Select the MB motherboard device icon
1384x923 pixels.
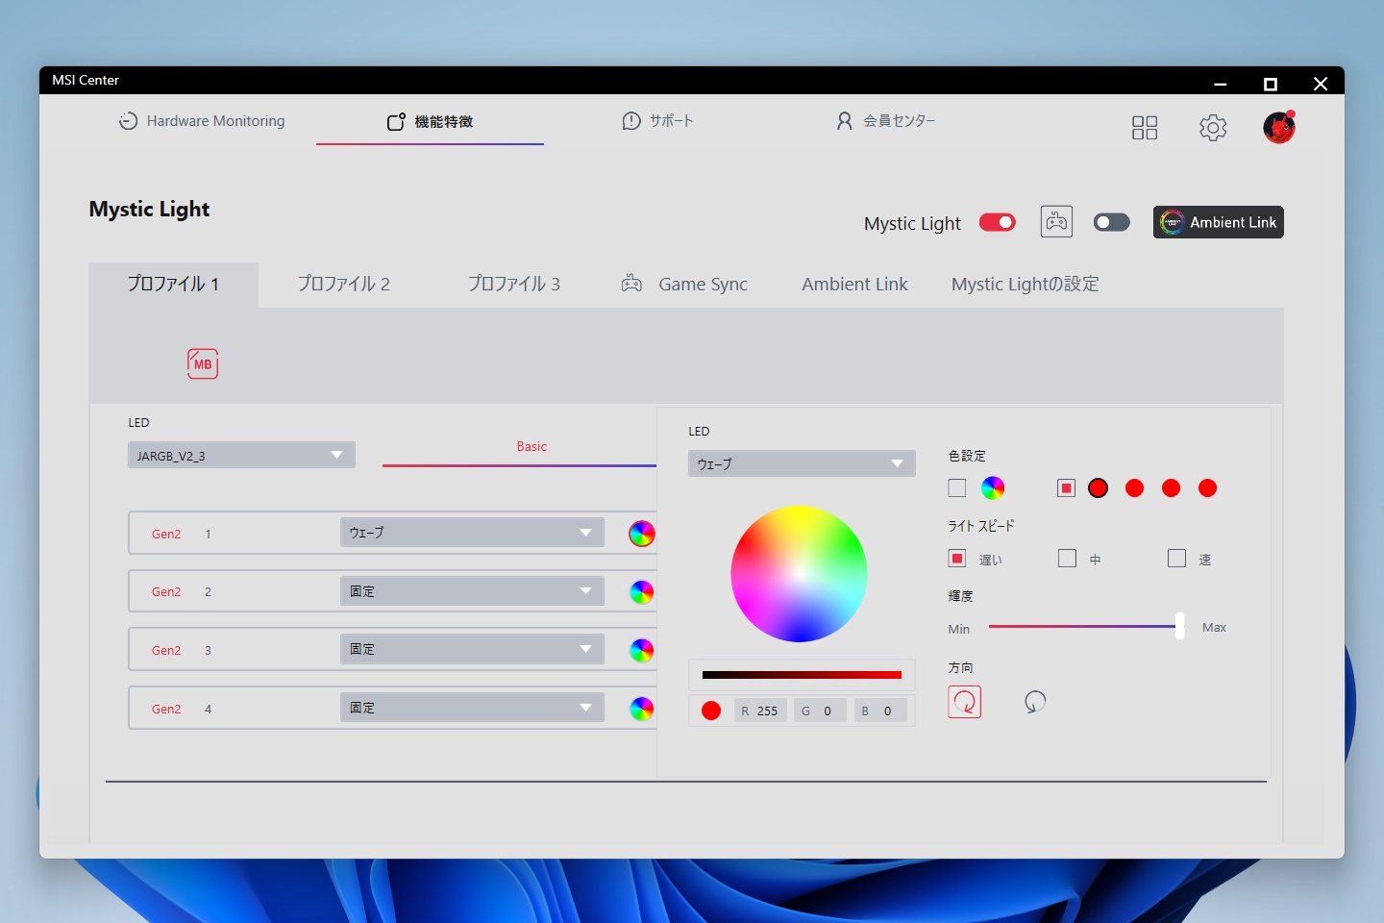pos(203,363)
